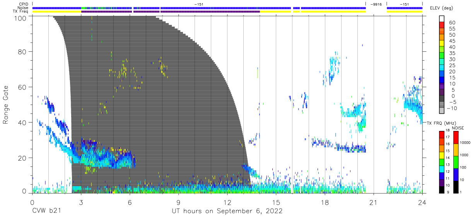Screen dimensions: 475x219
Task: Click the 3 hour tick on UT axis
Action: tap(81, 202)
